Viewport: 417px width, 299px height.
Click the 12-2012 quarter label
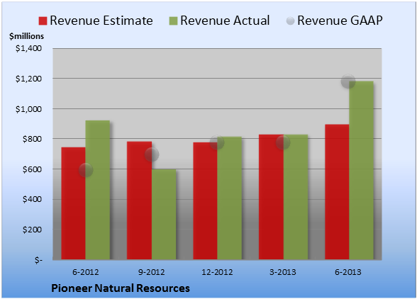(x=217, y=272)
